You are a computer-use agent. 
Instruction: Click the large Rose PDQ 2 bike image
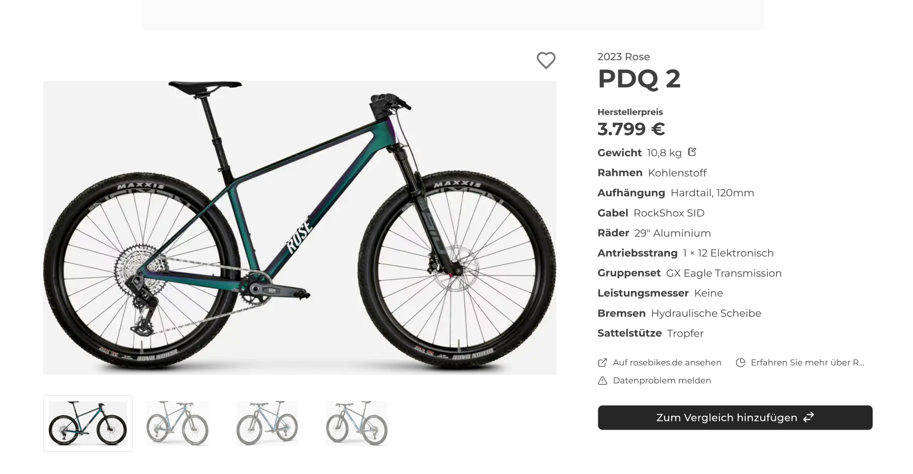click(300, 228)
